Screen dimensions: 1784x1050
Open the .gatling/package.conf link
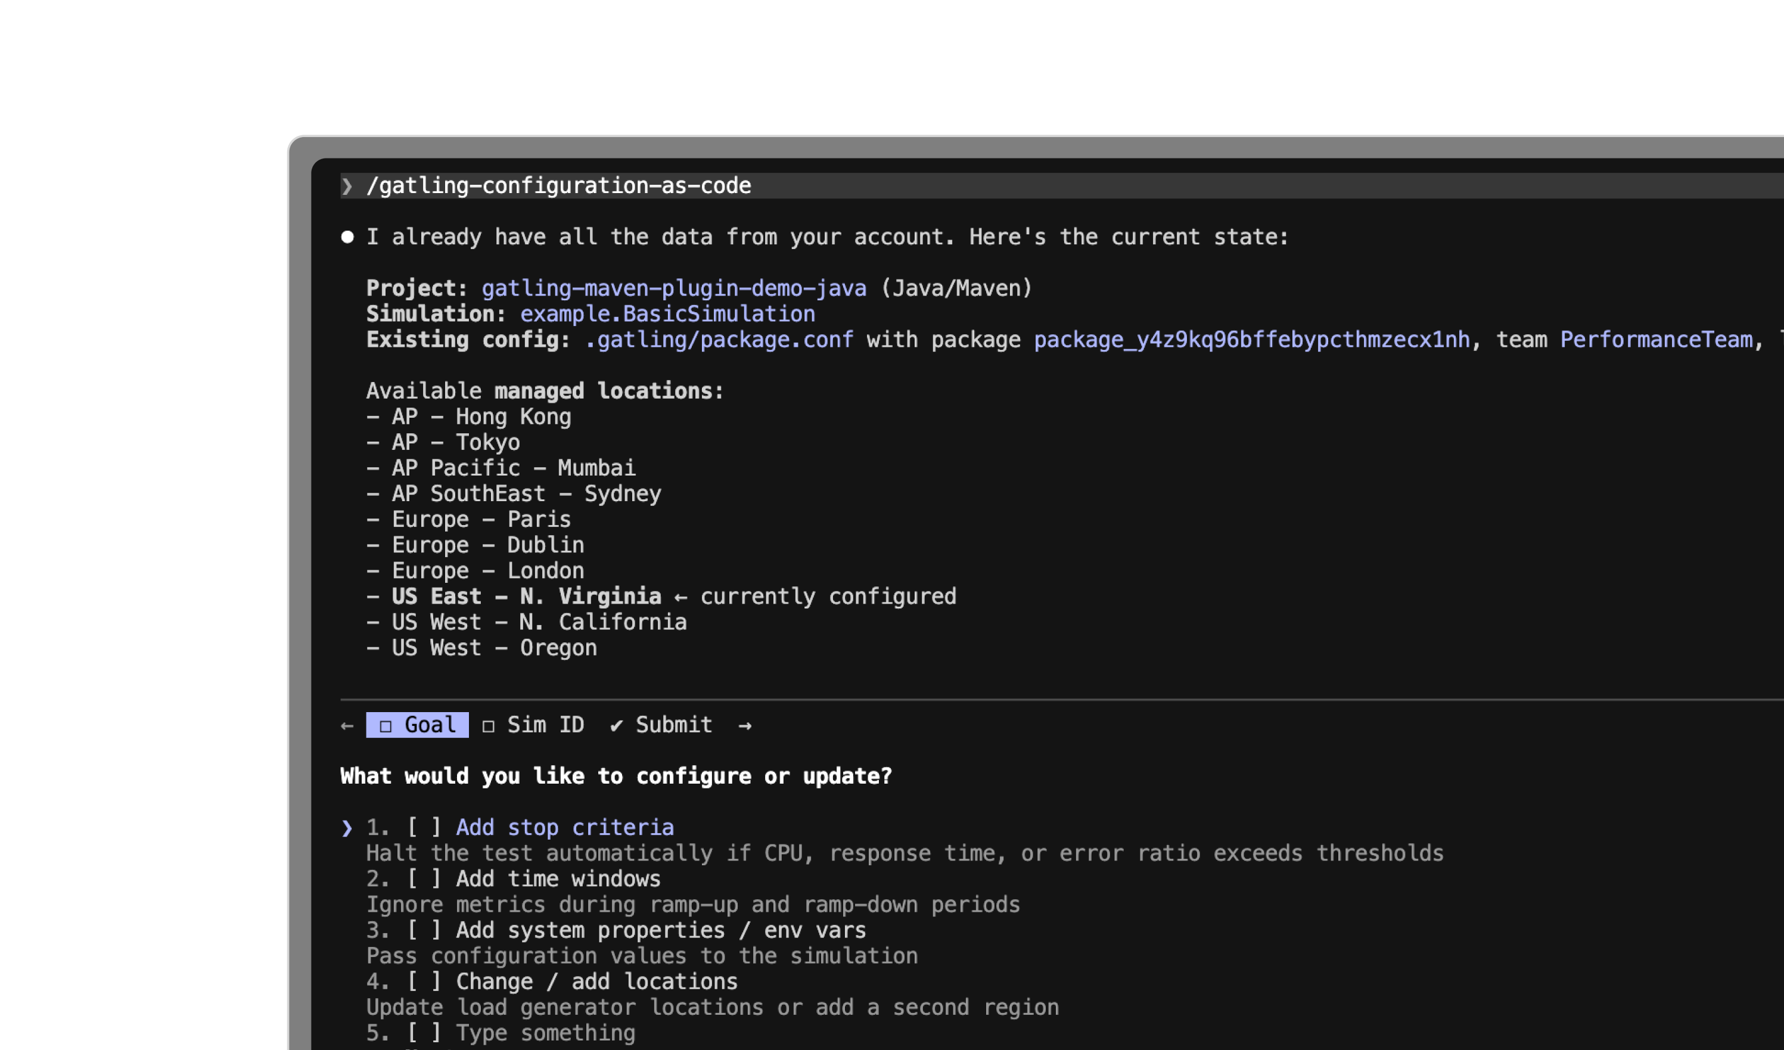[x=719, y=340]
